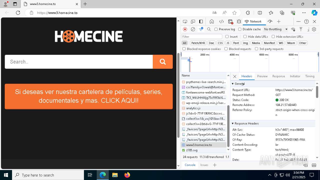Screen dimensions: 320x180
Task: Toggle the network filter bar icon
Action: (201, 29)
